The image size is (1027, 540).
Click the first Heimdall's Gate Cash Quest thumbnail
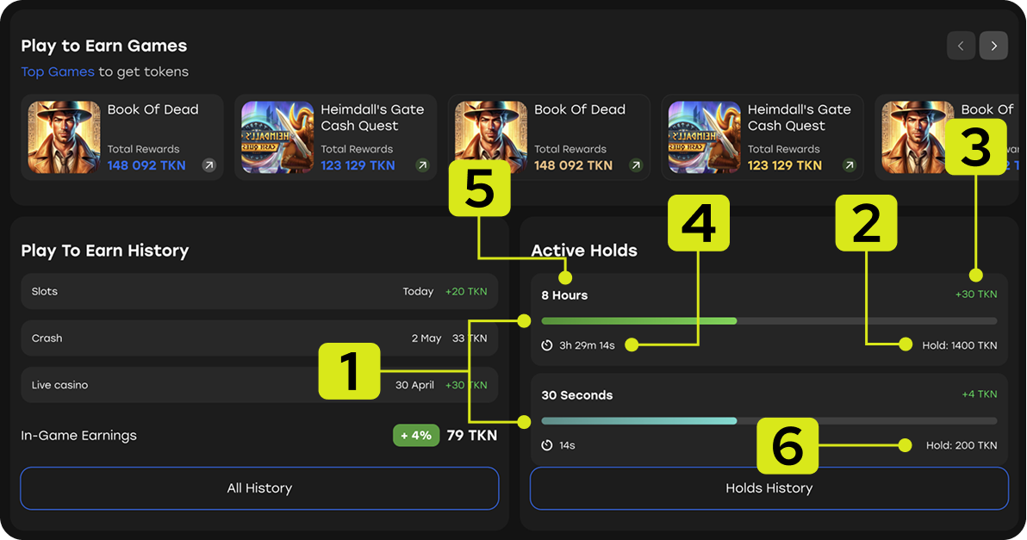tap(277, 138)
